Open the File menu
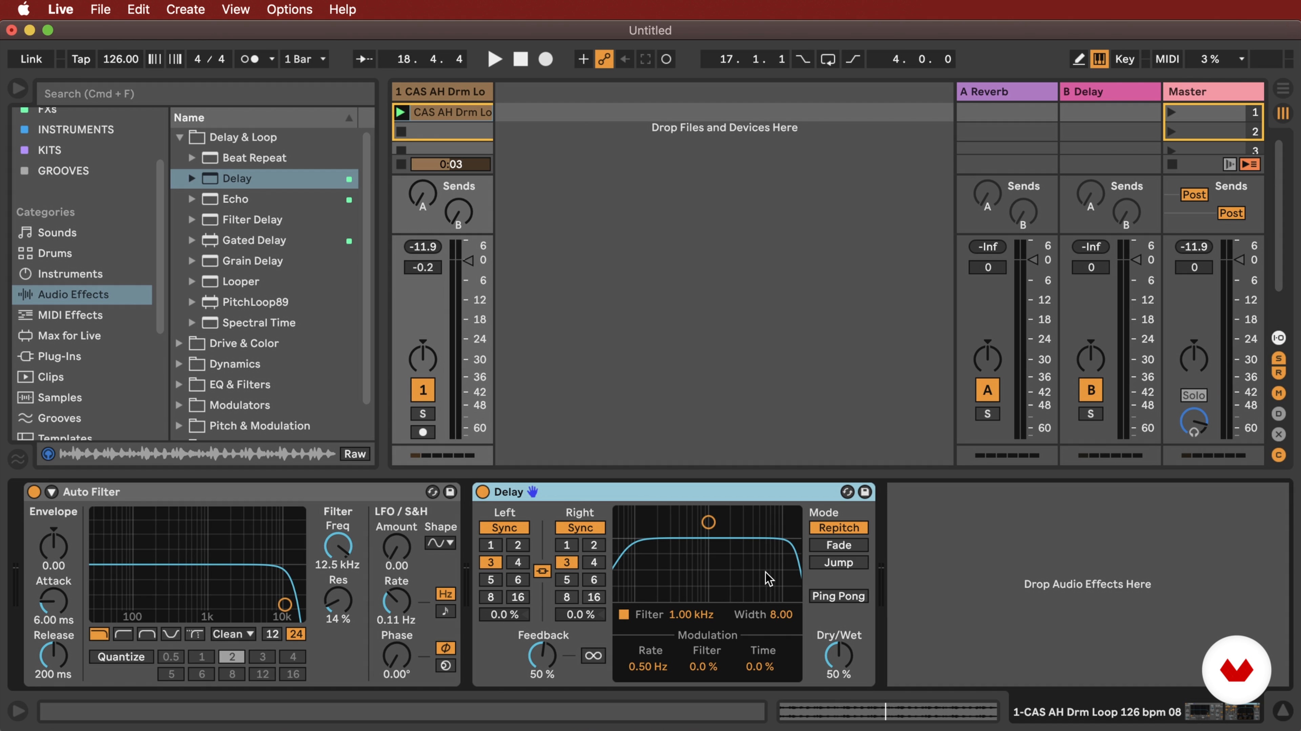This screenshot has height=731, width=1301. (x=101, y=9)
